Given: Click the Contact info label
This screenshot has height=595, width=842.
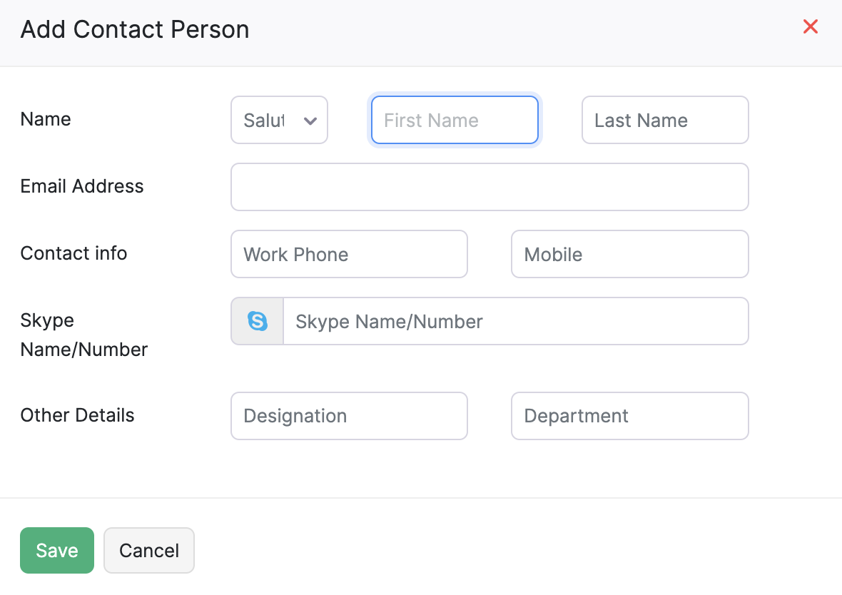Looking at the screenshot, I should point(73,253).
